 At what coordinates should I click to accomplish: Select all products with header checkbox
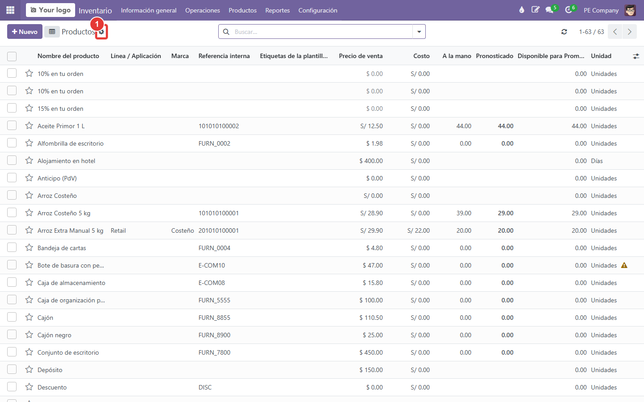(x=12, y=56)
